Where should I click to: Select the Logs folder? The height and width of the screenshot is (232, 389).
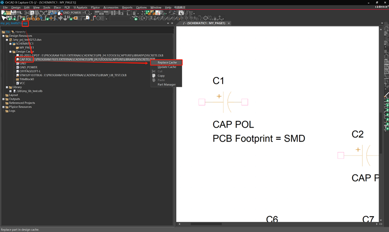[x=12, y=111]
